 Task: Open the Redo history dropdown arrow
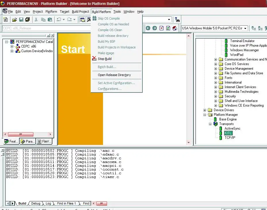click(74, 20)
